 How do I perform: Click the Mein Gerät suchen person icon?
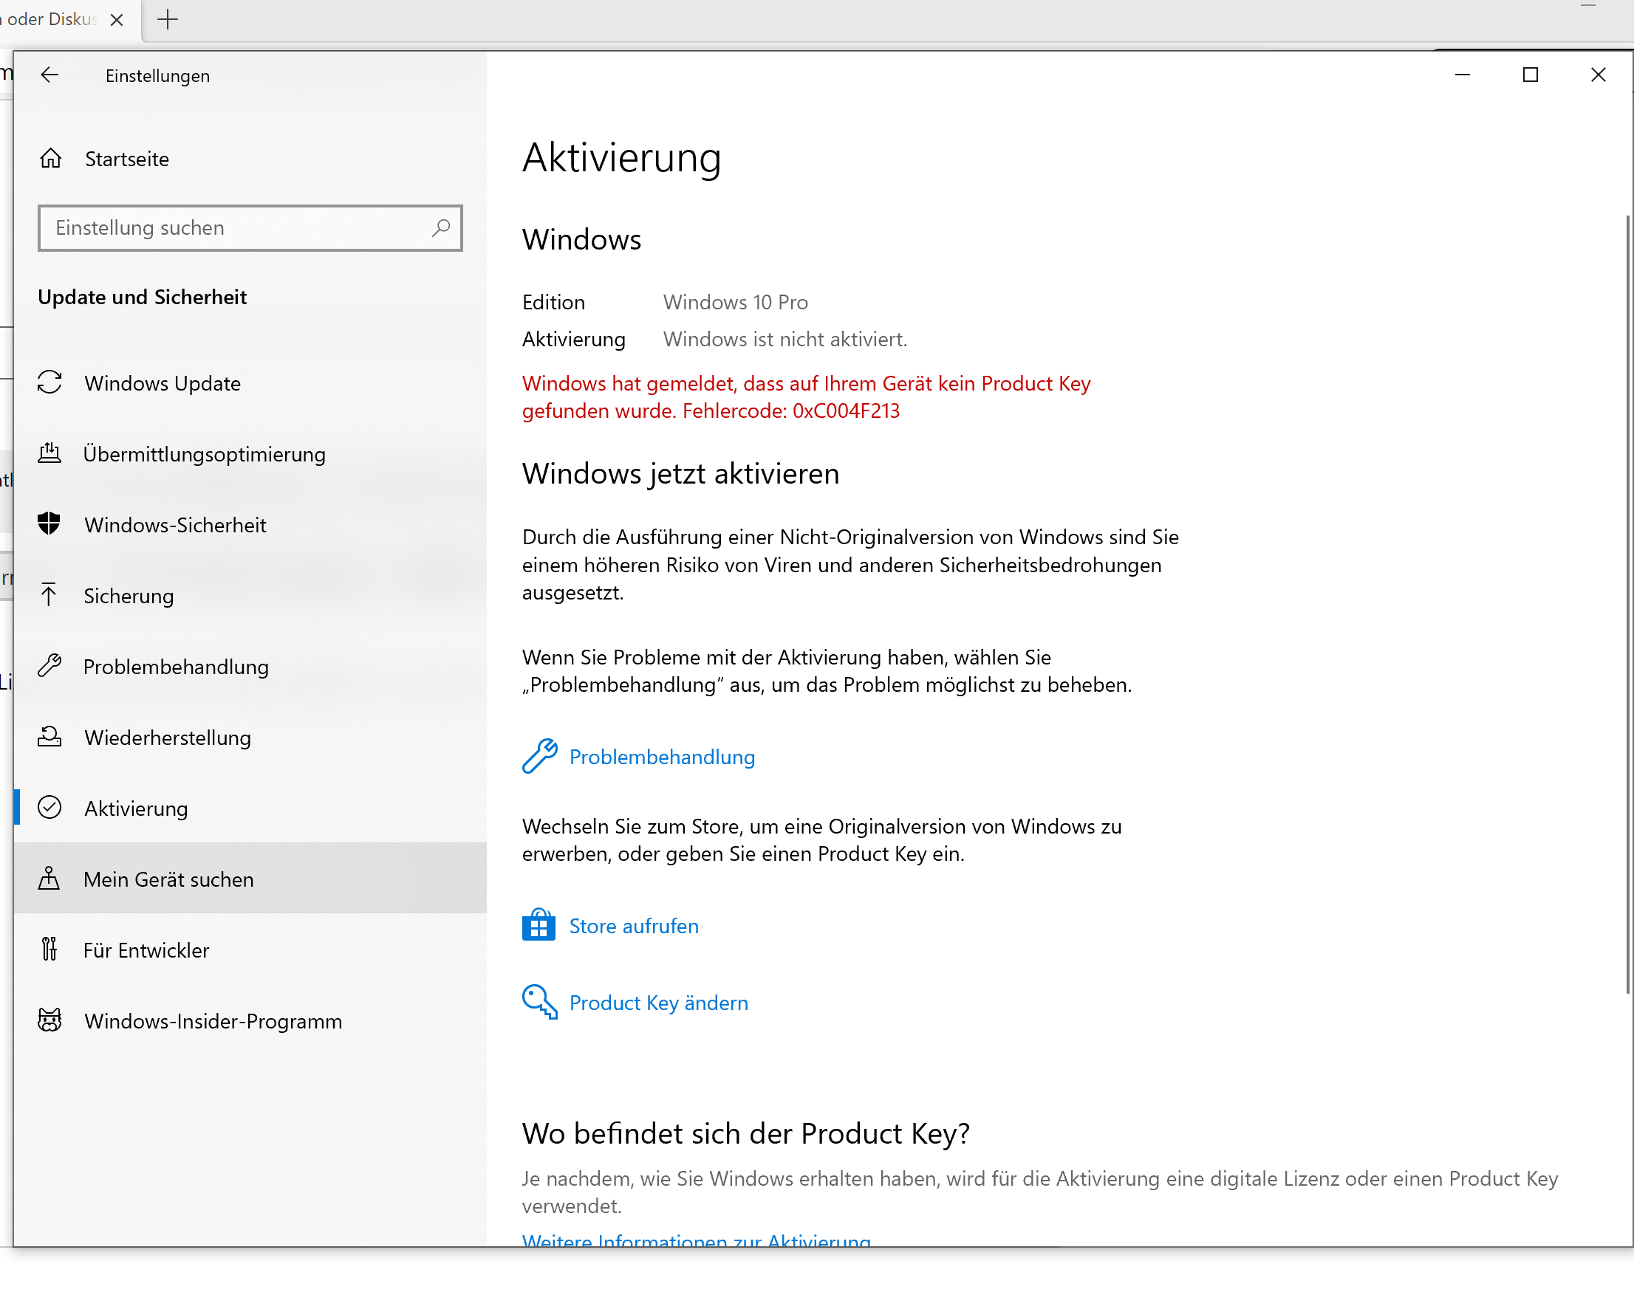click(x=49, y=879)
